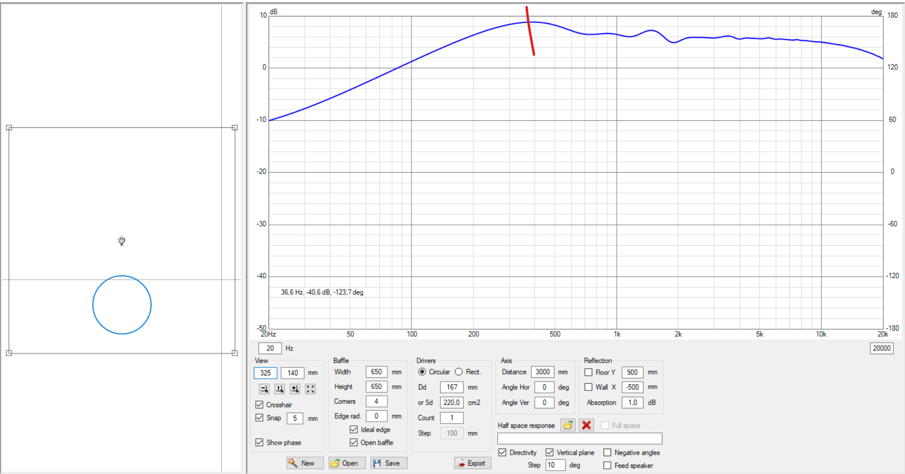This screenshot has width=905, height=474.
Task: Click the Directivity Step degree field
Action: click(555, 465)
